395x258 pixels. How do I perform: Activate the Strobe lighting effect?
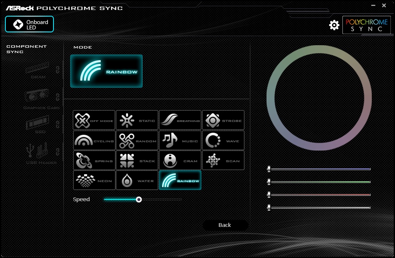(223, 120)
